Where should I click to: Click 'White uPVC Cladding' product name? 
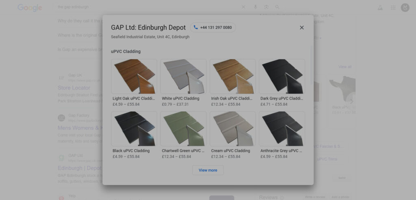tap(180, 98)
